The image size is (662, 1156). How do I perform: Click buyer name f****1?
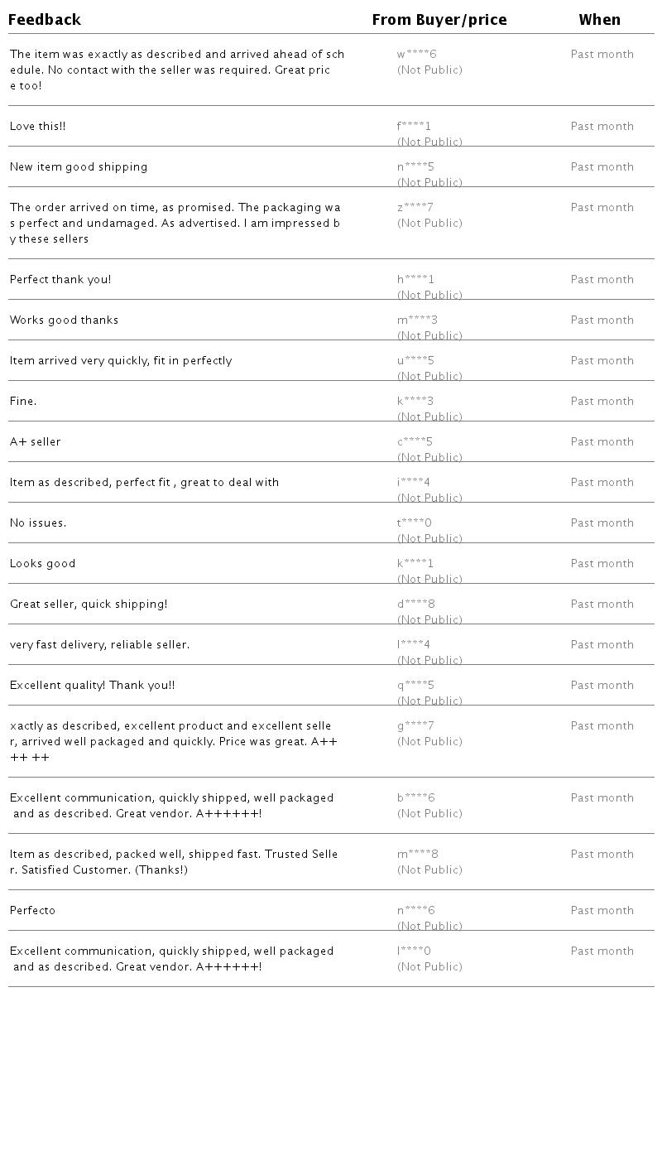tap(414, 127)
